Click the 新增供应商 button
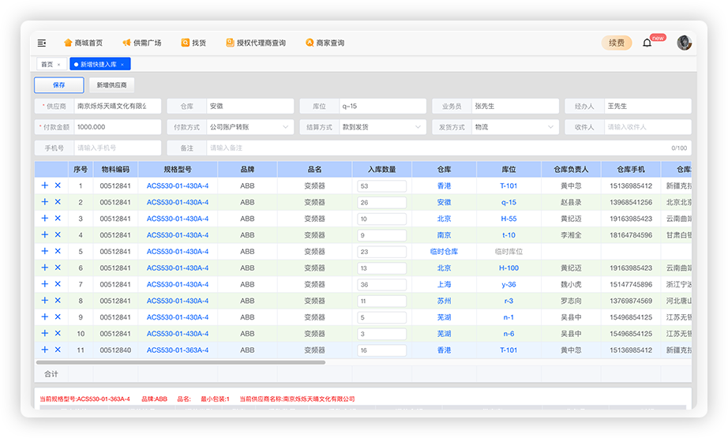The width and height of the screenshot is (728, 438). [111, 85]
